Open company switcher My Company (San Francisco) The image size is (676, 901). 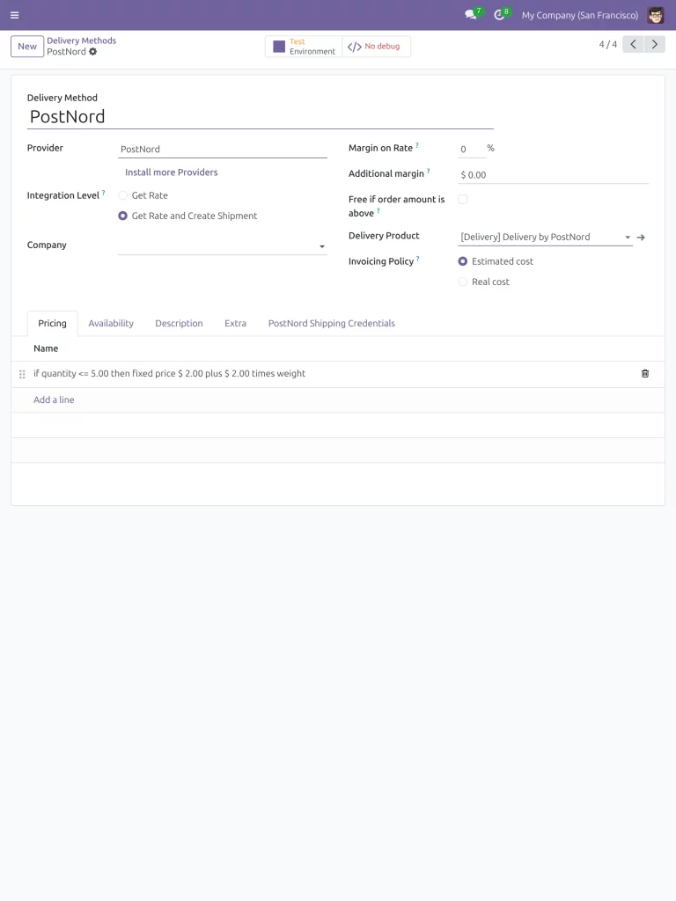coord(579,16)
